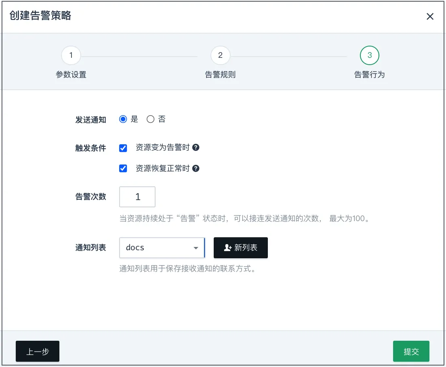Image resolution: width=446 pixels, height=367 pixels.
Task: Uncheck 资源变为告警时 checkbox
Action: click(123, 148)
